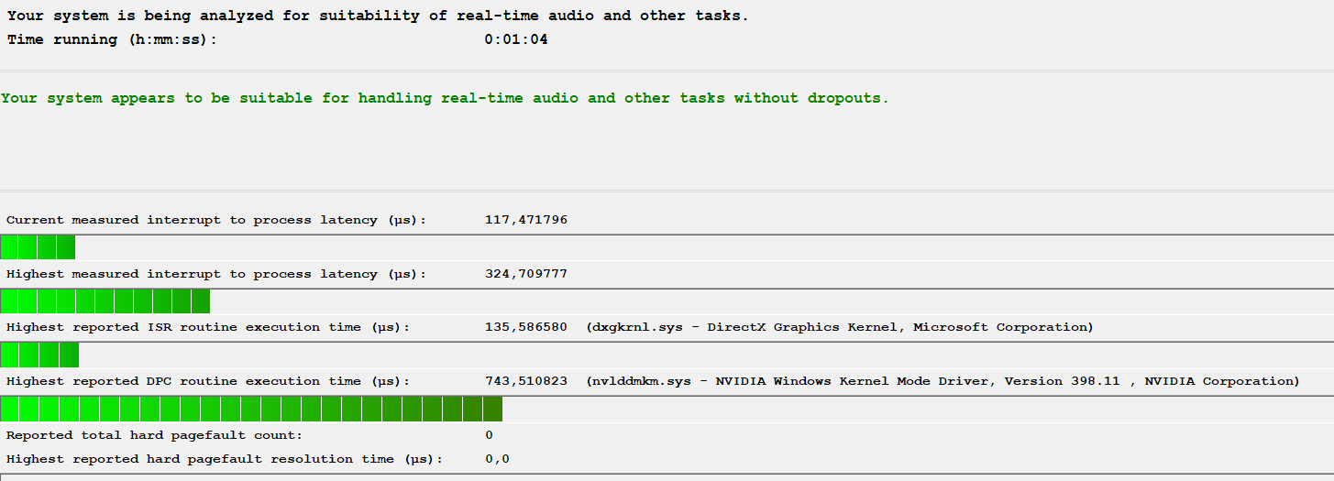This screenshot has width=1334, height=481.
Task: Click the elapsed time value 0:01:04
Action: pos(516,39)
